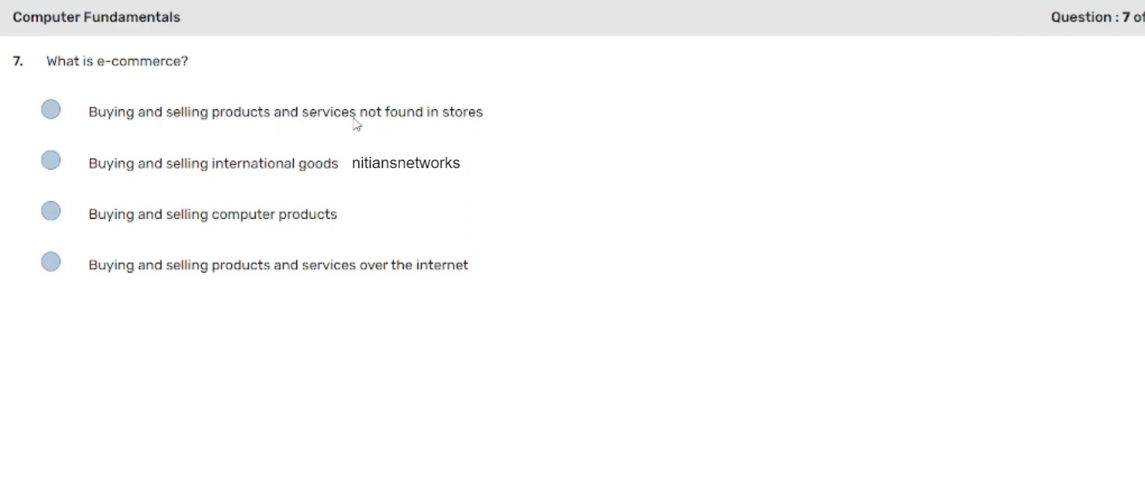This screenshot has height=485, width=1145.
Task: Choose the 'international goods' radio button
Action: [x=51, y=161]
